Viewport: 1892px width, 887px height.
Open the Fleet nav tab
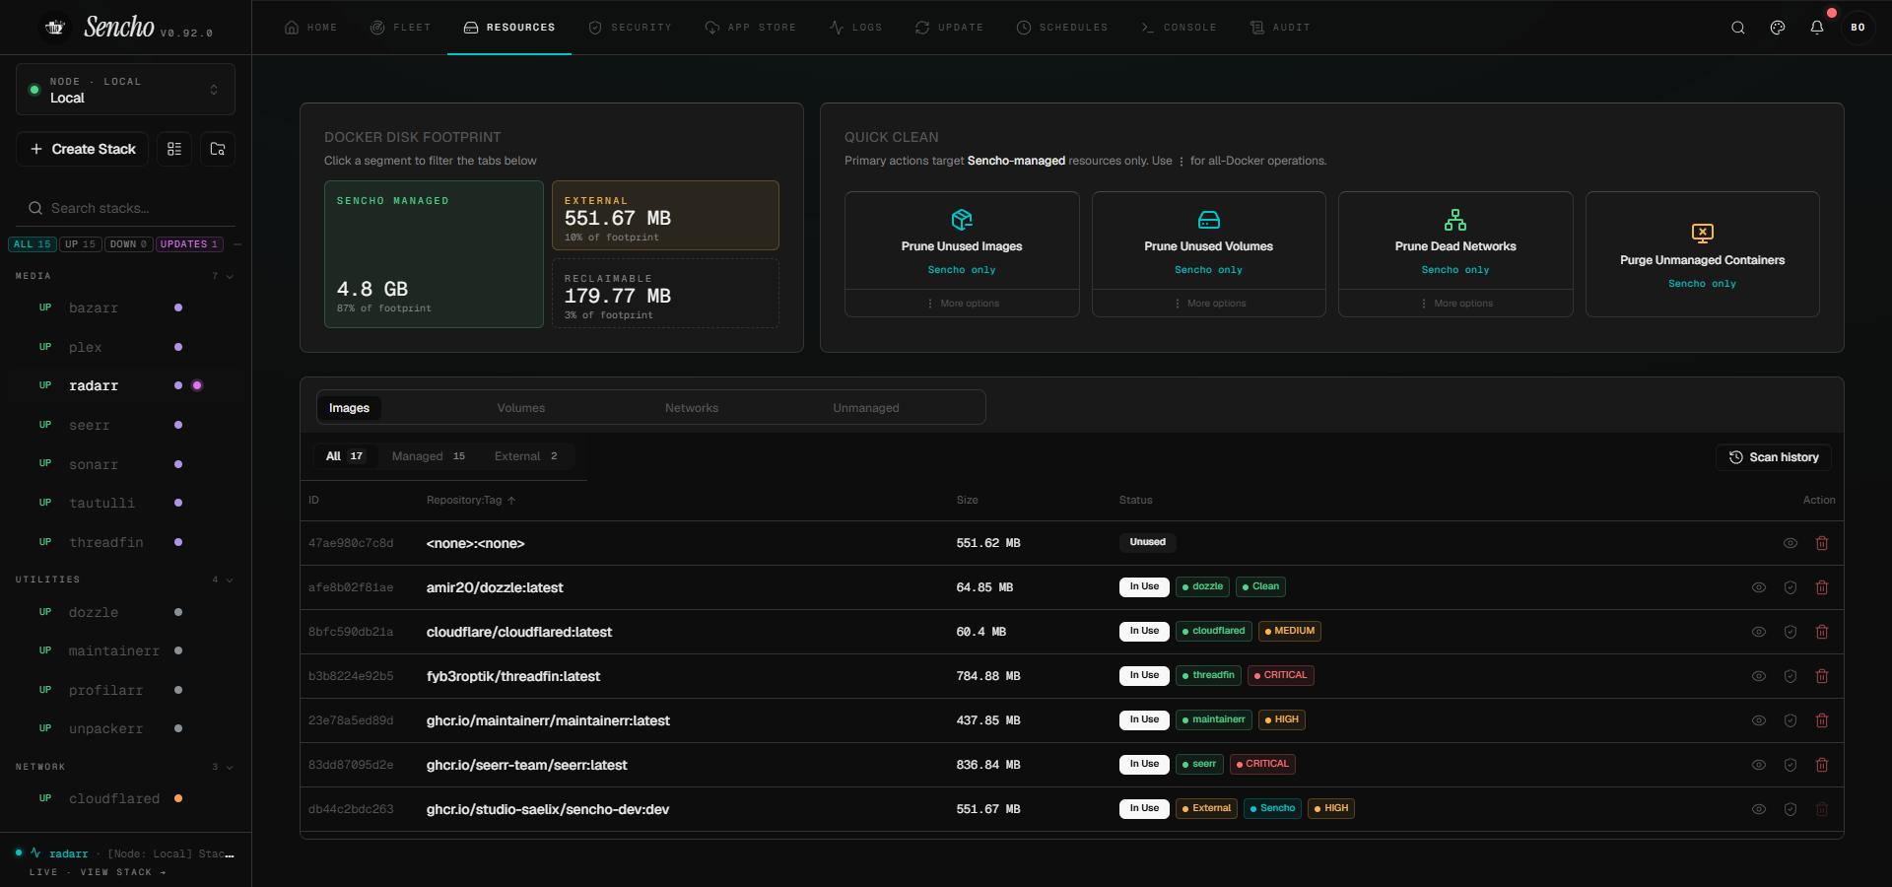coord(400,28)
